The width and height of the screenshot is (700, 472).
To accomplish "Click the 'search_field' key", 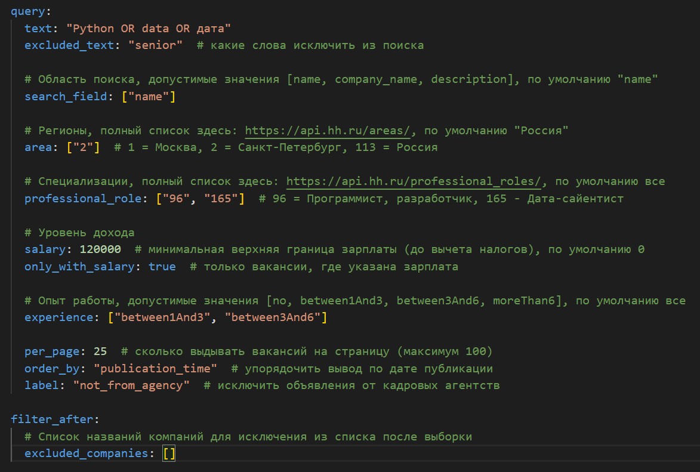I will pyautogui.click(x=66, y=97).
